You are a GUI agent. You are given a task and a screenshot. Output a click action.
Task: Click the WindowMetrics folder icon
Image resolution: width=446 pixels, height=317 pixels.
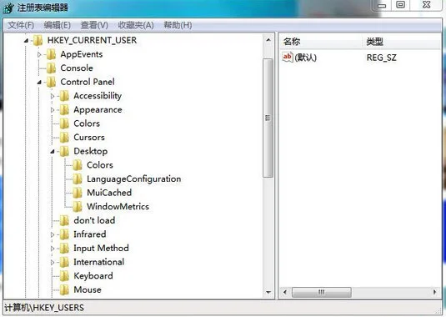(78, 207)
